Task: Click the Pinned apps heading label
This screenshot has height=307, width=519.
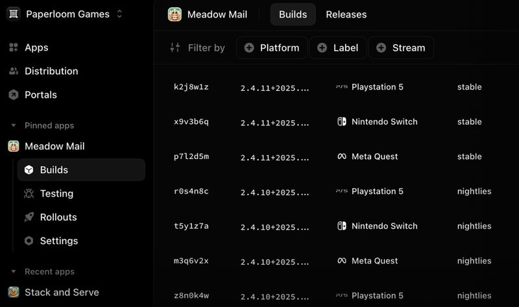Action: (x=49, y=125)
